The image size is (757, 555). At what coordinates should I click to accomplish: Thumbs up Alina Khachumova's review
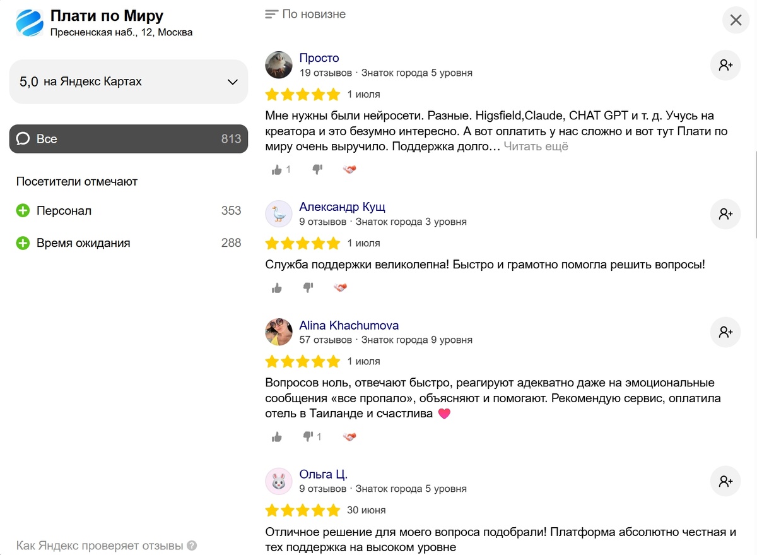(x=277, y=436)
